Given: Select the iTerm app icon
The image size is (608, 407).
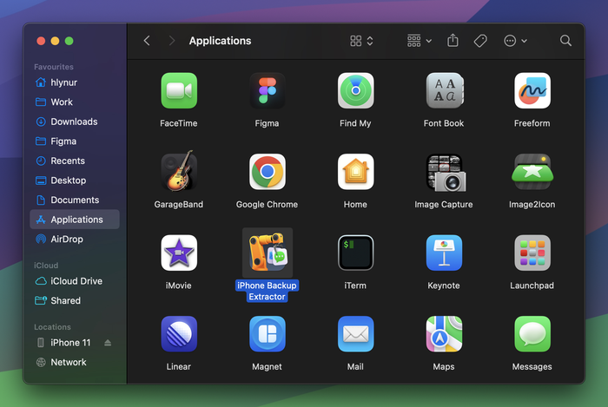Looking at the screenshot, I should [355, 253].
